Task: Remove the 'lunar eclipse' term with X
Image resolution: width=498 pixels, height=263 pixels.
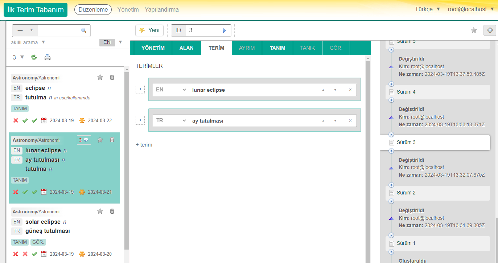Action: pyautogui.click(x=350, y=90)
